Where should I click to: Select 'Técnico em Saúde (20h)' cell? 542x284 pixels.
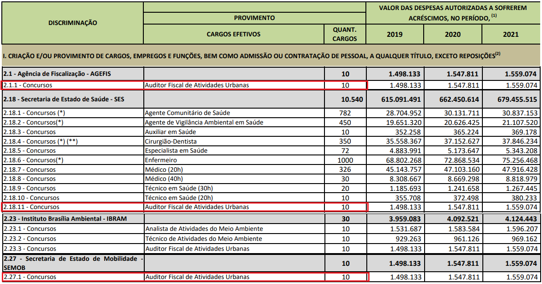179,198
